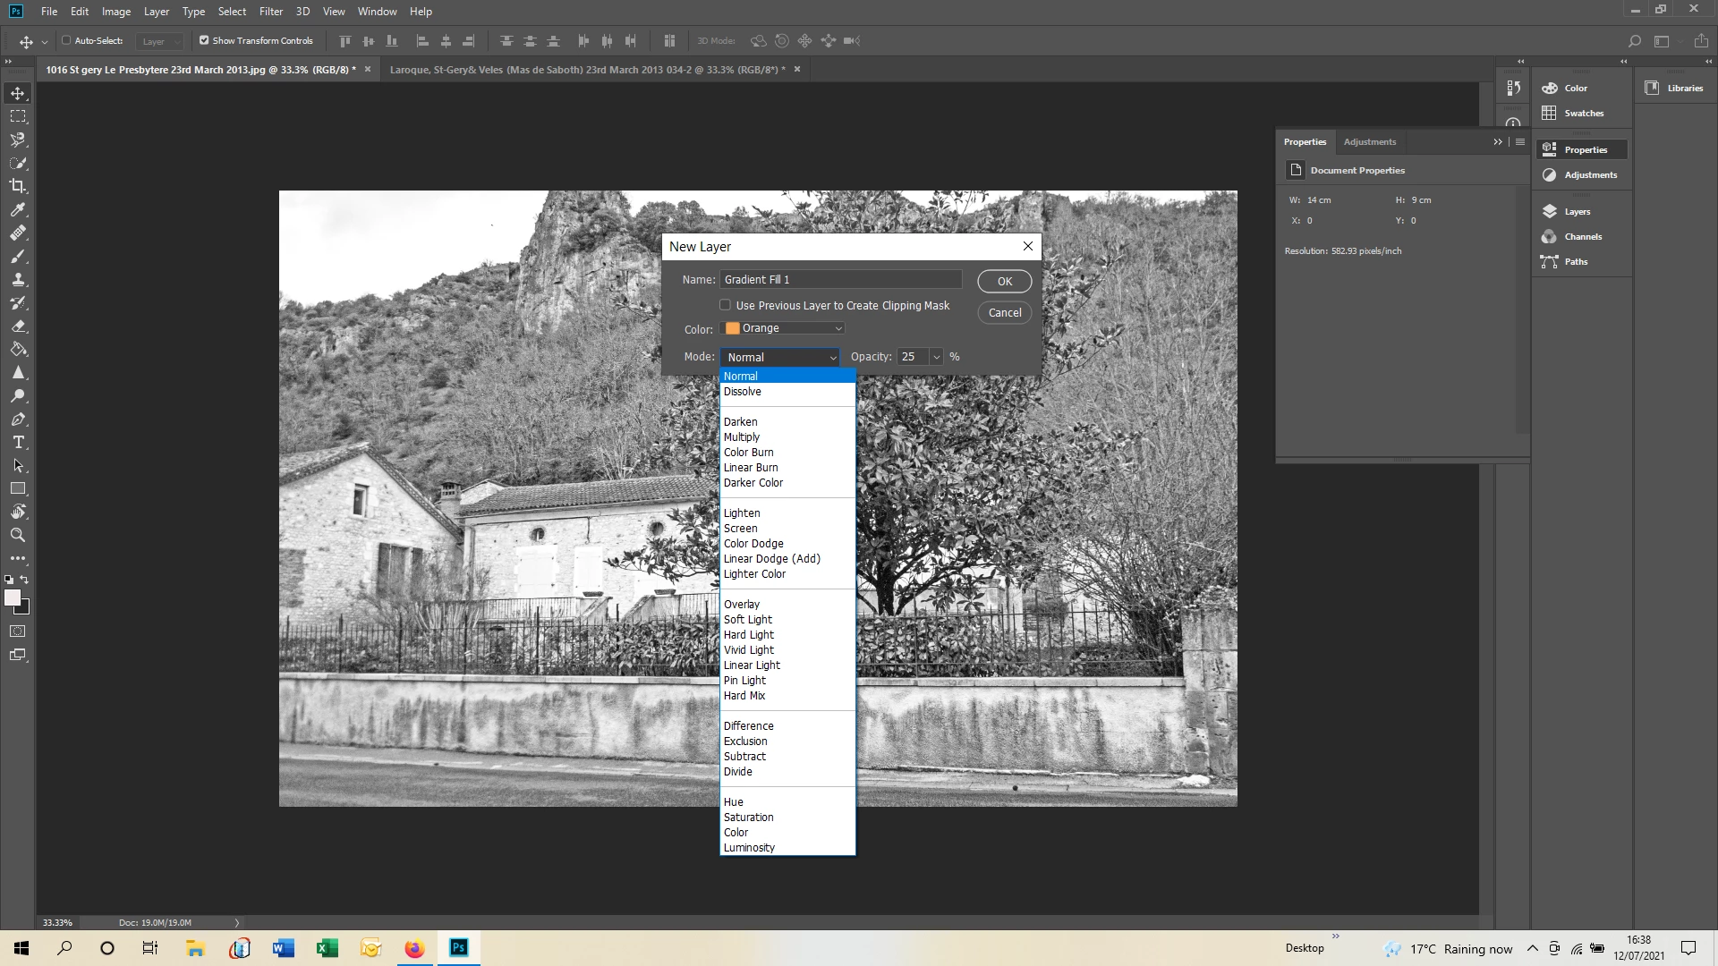1718x966 pixels.
Task: Click the foreground color swatch
Action: point(12,598)
